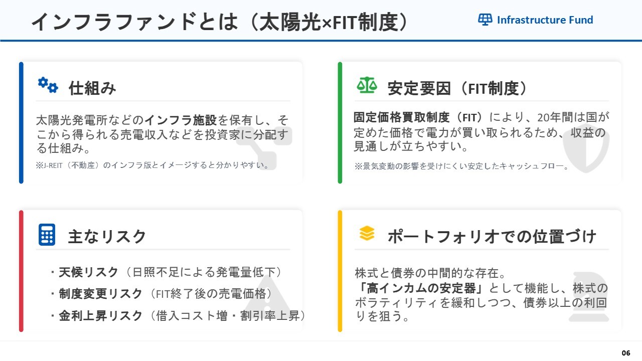Select the faded flow-diagram watermark in 仕組み card
The height and width of the screenshot is (361, 642).
[x=264, y=142]
